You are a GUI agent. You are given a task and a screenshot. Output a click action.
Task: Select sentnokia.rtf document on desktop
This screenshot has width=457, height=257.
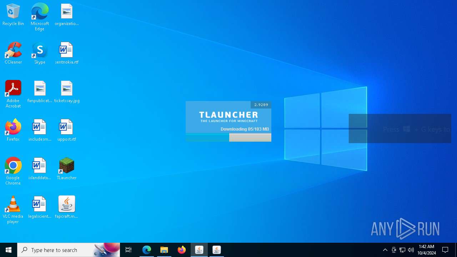point(67,54)
